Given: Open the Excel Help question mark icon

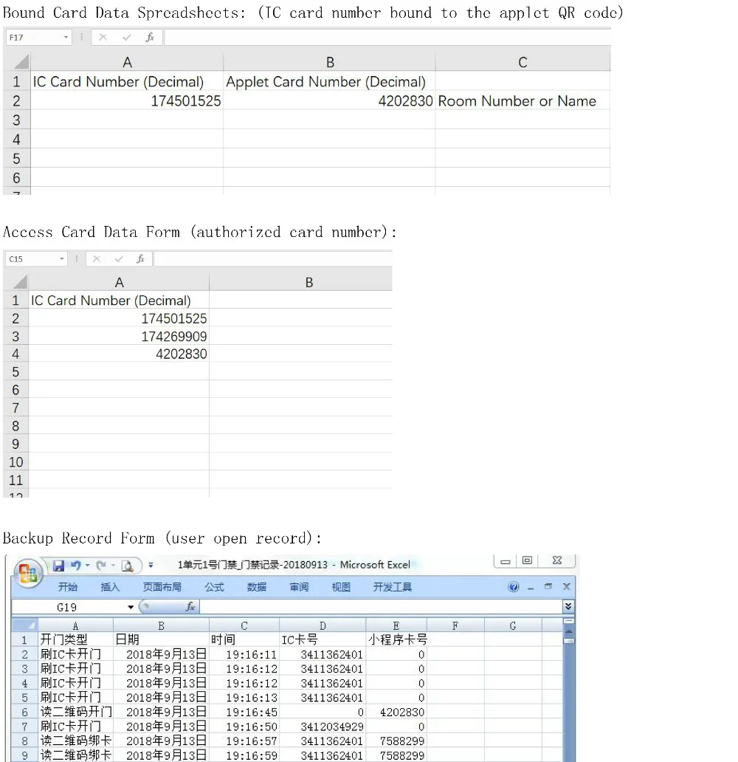Looking at the screenshot, I should (513, 587).
